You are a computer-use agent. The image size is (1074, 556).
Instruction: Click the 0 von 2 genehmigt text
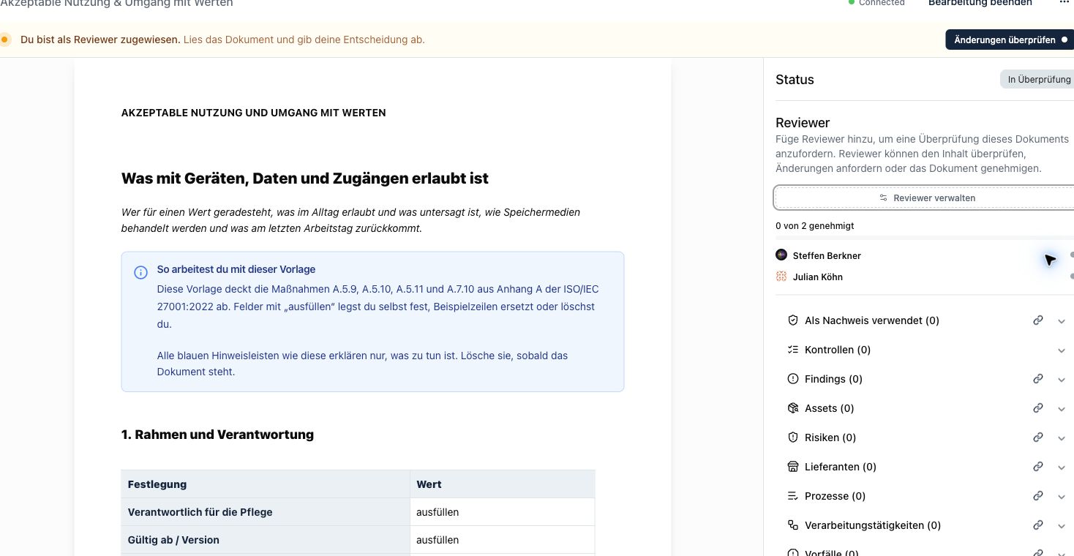[x=814, y=226]
